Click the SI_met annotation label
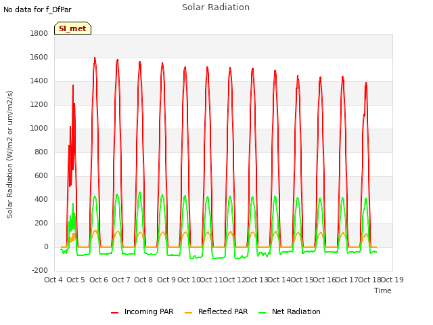Screen dimensions: 433x325 click(x=72, y=28)
